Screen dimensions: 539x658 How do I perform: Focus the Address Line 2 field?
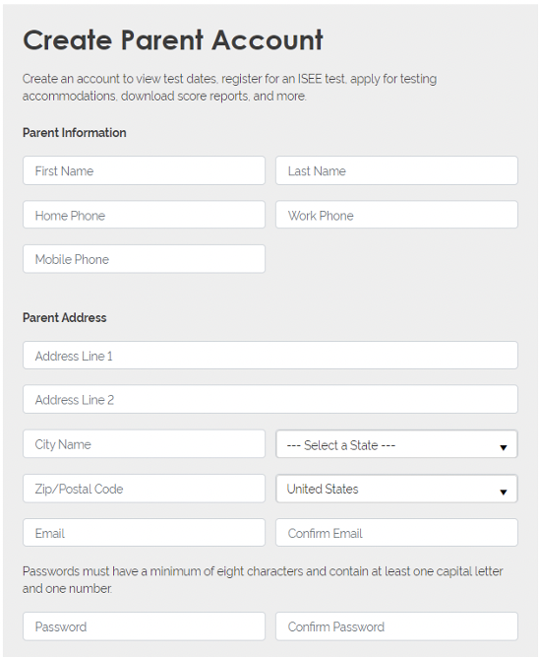coord(270,399)
